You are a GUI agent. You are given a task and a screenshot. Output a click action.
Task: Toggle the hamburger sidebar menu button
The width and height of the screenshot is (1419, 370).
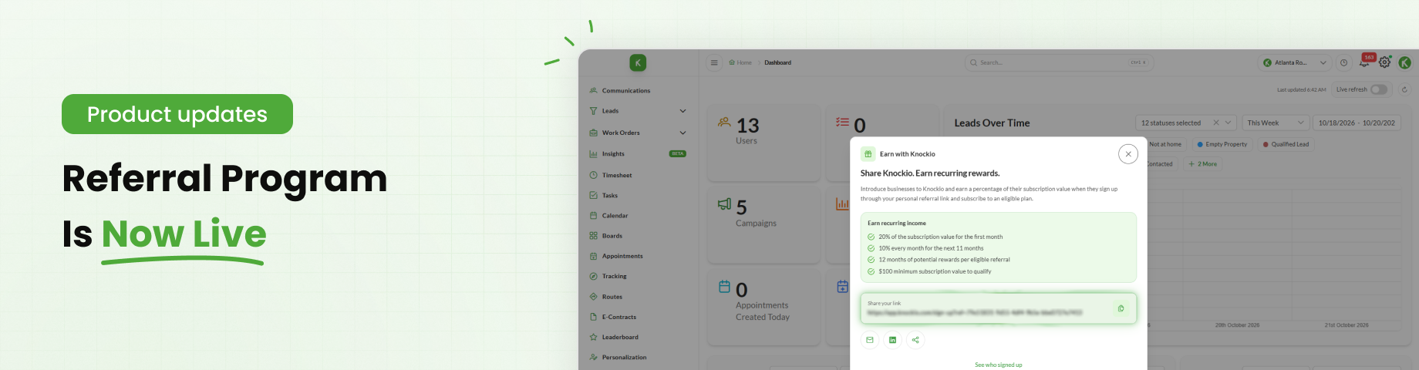714,62
